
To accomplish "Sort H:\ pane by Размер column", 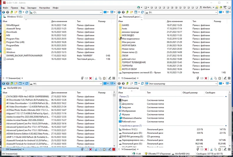I will (x=104, y=92).
